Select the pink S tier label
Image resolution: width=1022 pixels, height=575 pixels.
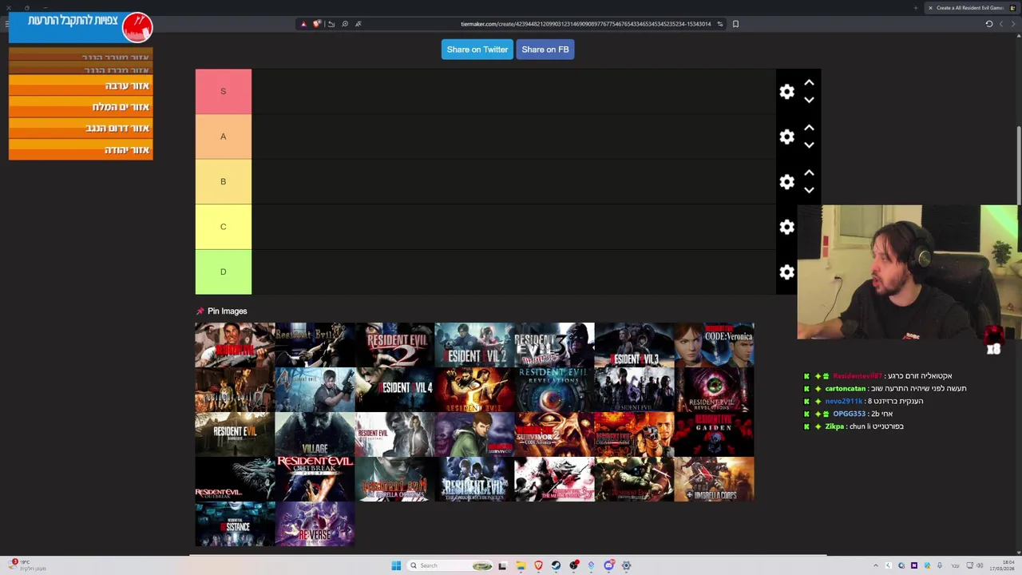[224, 91]
